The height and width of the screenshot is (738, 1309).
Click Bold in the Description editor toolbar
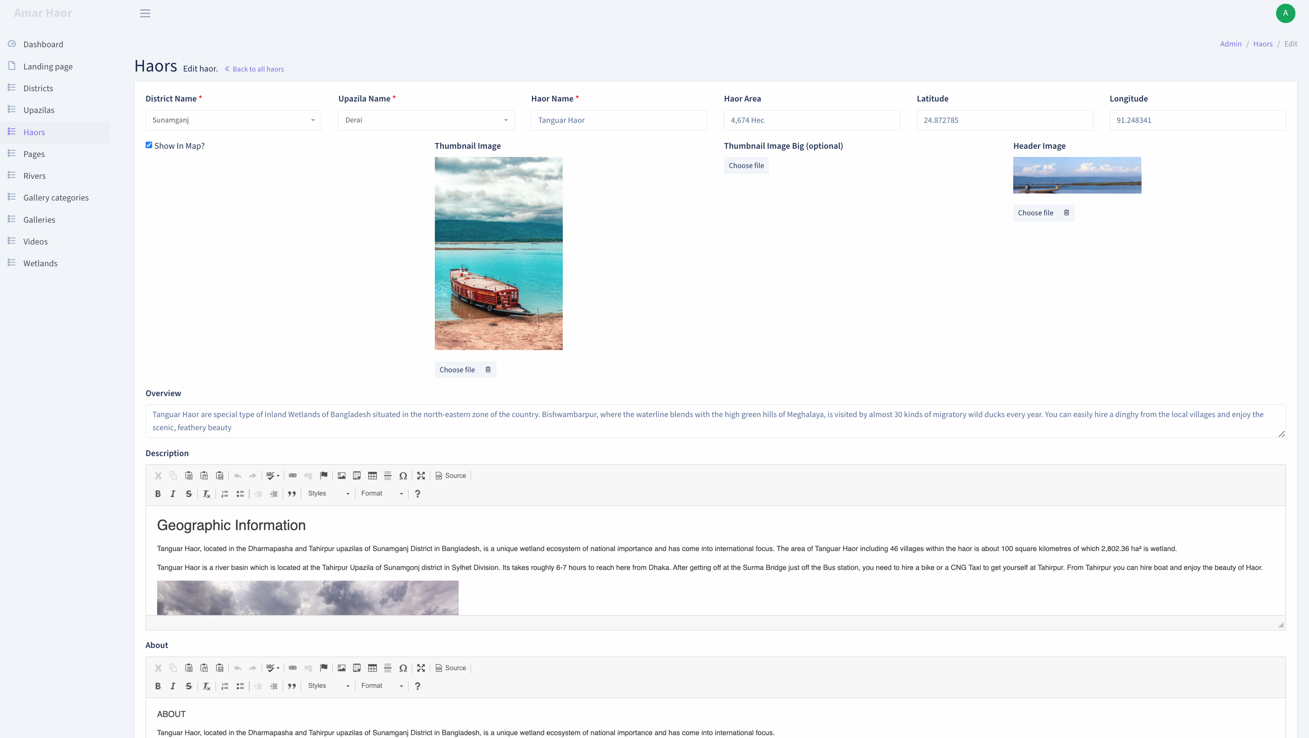[x=158, y=494]
